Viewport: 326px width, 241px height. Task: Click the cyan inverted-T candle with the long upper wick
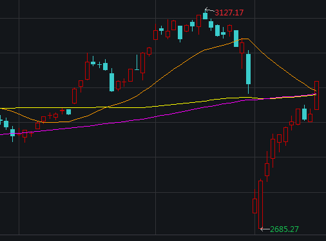click(137, 62)
